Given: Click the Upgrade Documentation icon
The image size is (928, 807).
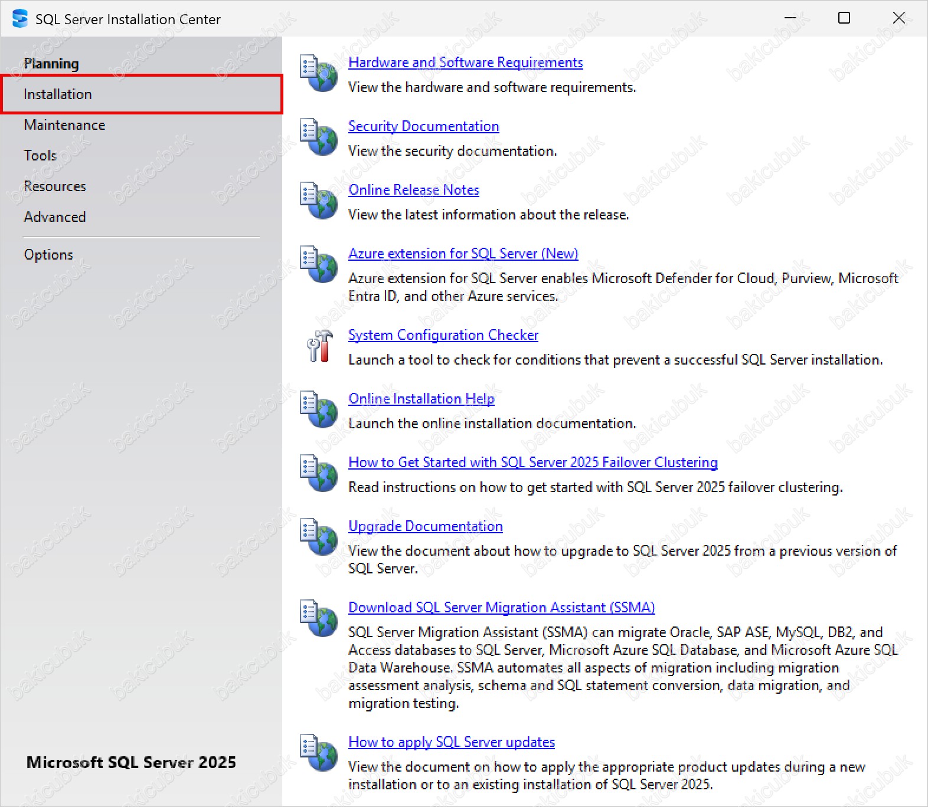Looking at the screenshot, I should 319,537.
